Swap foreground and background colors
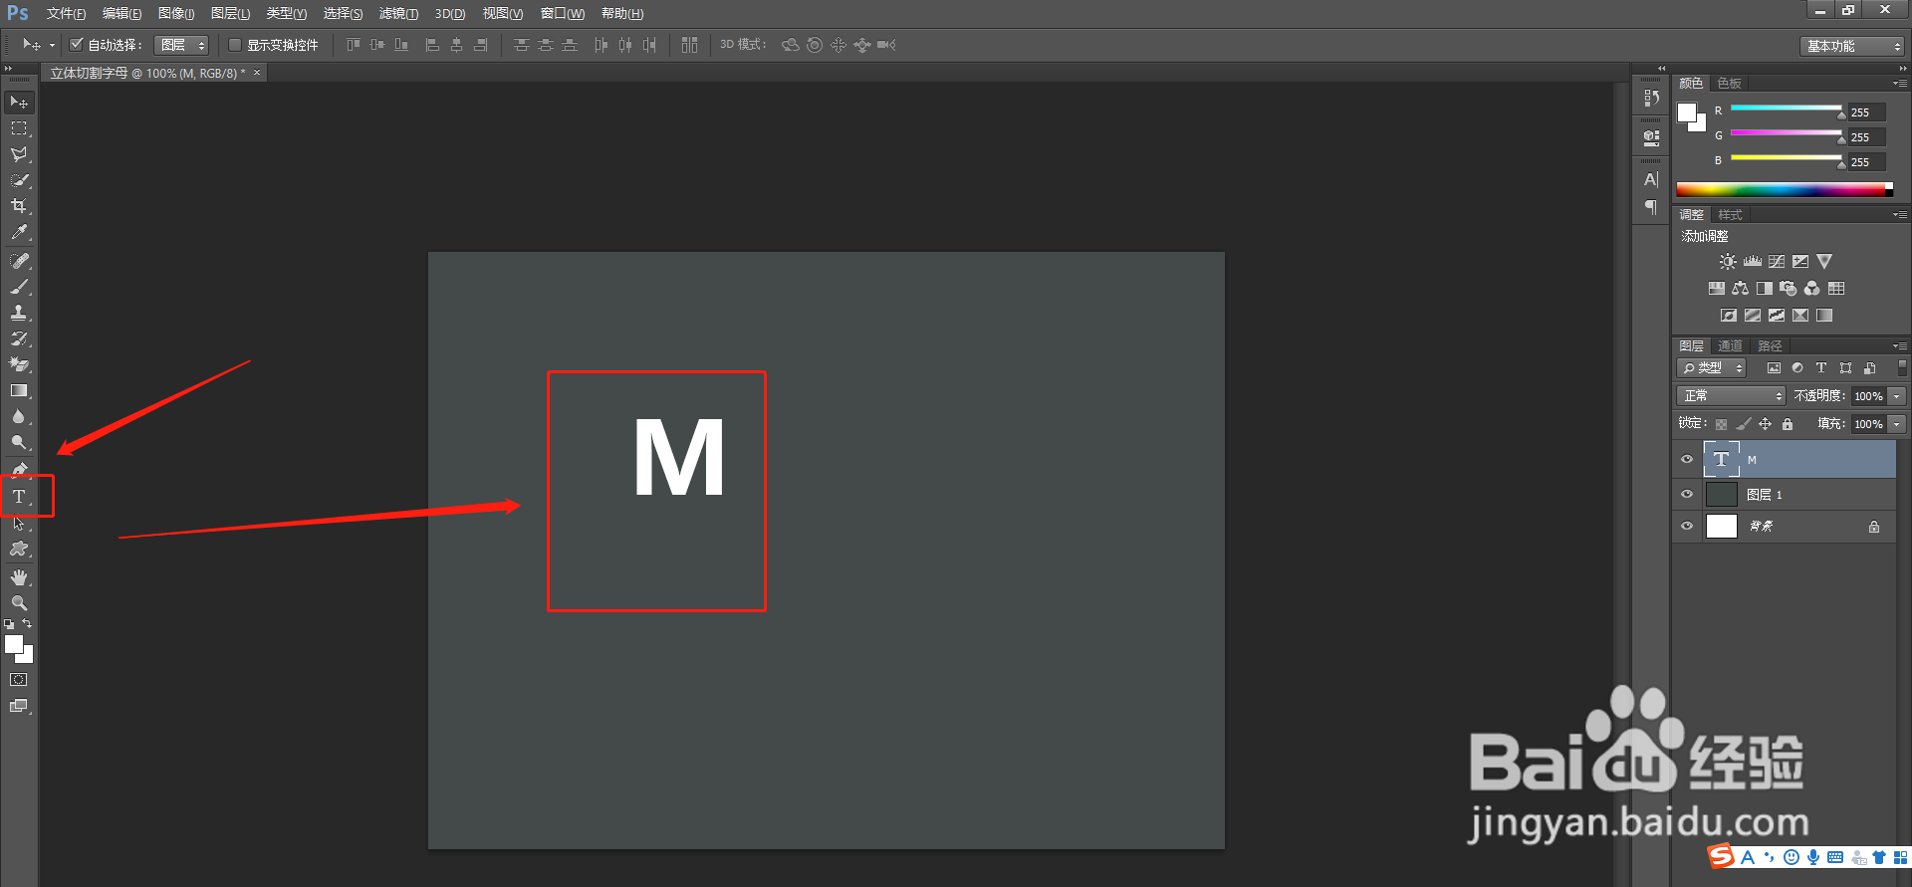The width and height of the screenshot is (1912, 887). point(27,624)
